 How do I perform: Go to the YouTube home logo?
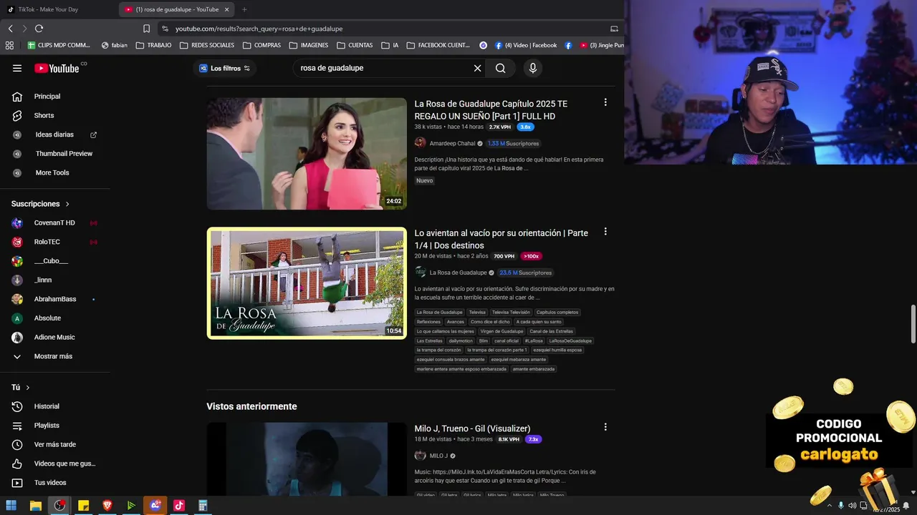point(57,68)
